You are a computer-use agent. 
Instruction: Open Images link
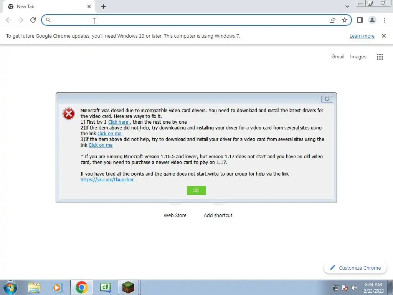(x=358, y=57)
